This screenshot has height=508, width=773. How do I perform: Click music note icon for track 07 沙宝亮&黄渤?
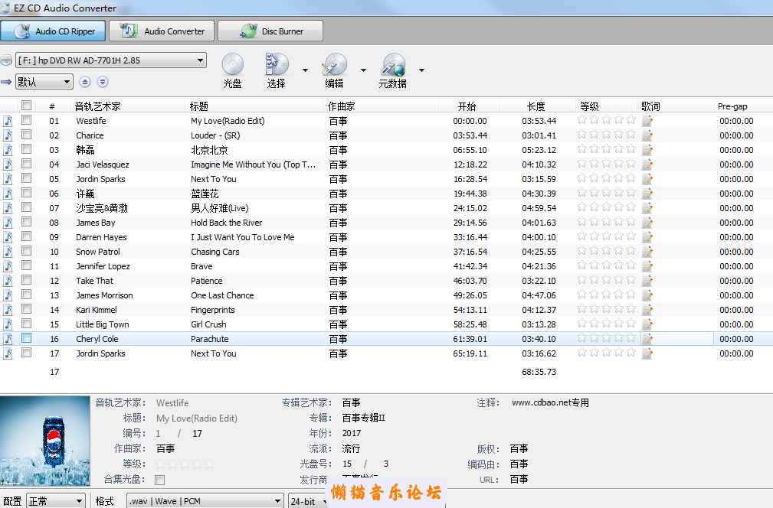pyautogui.click(x=8, y=208)
